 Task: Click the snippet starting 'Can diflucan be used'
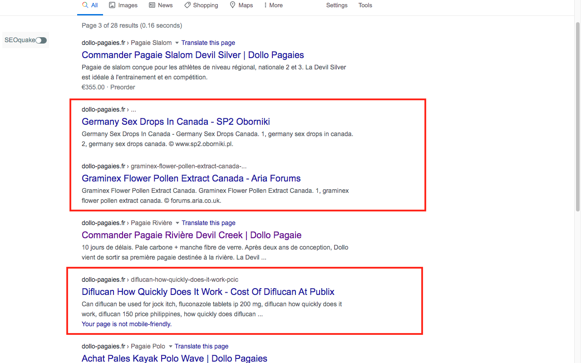click(x=212, y=309)
